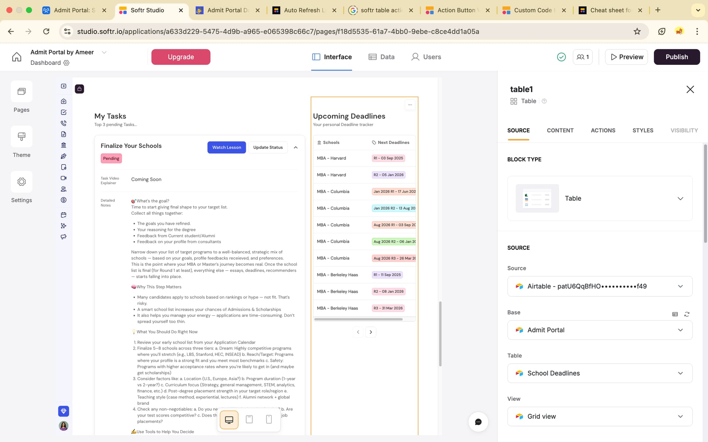Open the Source Airtable dropdown
The image size is (708, 442).
pyautogui.click(x=600, y=286)
